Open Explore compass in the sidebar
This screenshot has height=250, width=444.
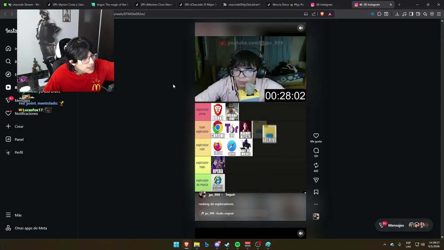pyautogui.click(x=8, y=74)
